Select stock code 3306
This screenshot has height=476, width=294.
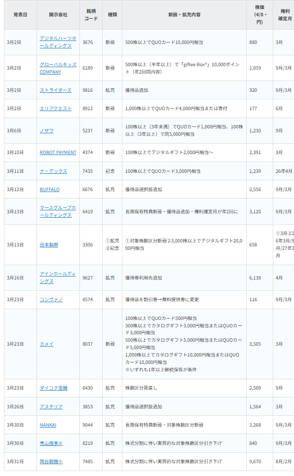[88, 245]
